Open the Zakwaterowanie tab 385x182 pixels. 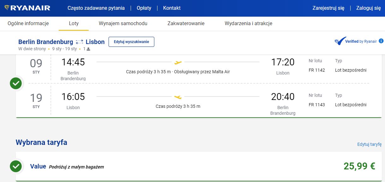[186, 23]
